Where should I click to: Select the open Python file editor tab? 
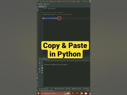tap(42, 7)
